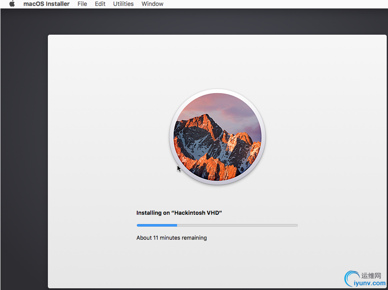Click the "Installing on Hackintosh VHD" text
388x290 pixels.
(x=179, y=213)
